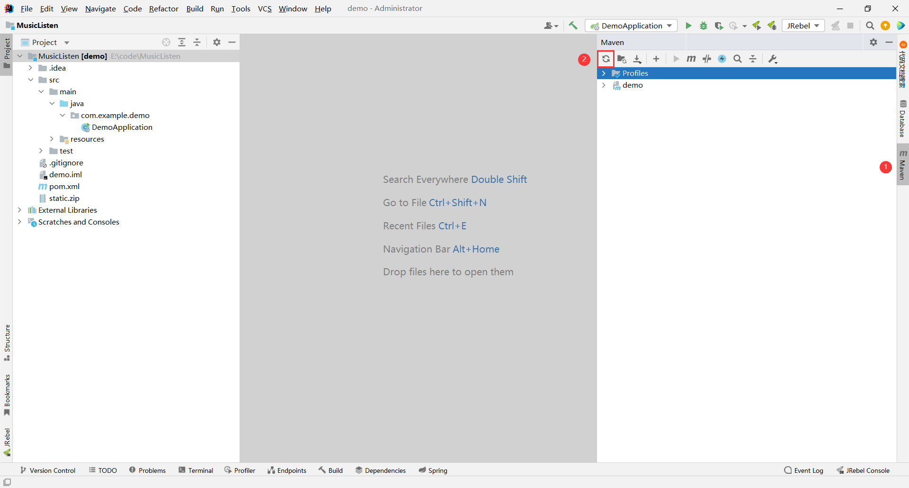This screenshot has width=909, height=488.
Task: Open Dependencies tool window tab
Action: click(381, 470)
